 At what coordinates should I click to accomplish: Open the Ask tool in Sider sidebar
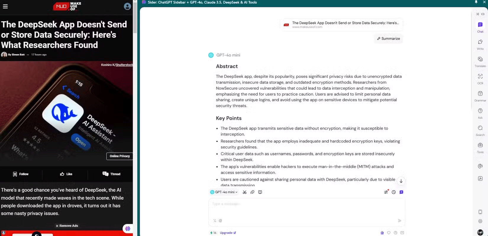(480, 113)
